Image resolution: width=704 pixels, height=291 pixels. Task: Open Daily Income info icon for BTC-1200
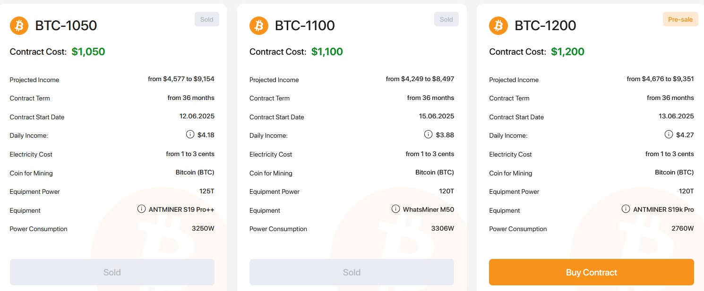point(669,134)
